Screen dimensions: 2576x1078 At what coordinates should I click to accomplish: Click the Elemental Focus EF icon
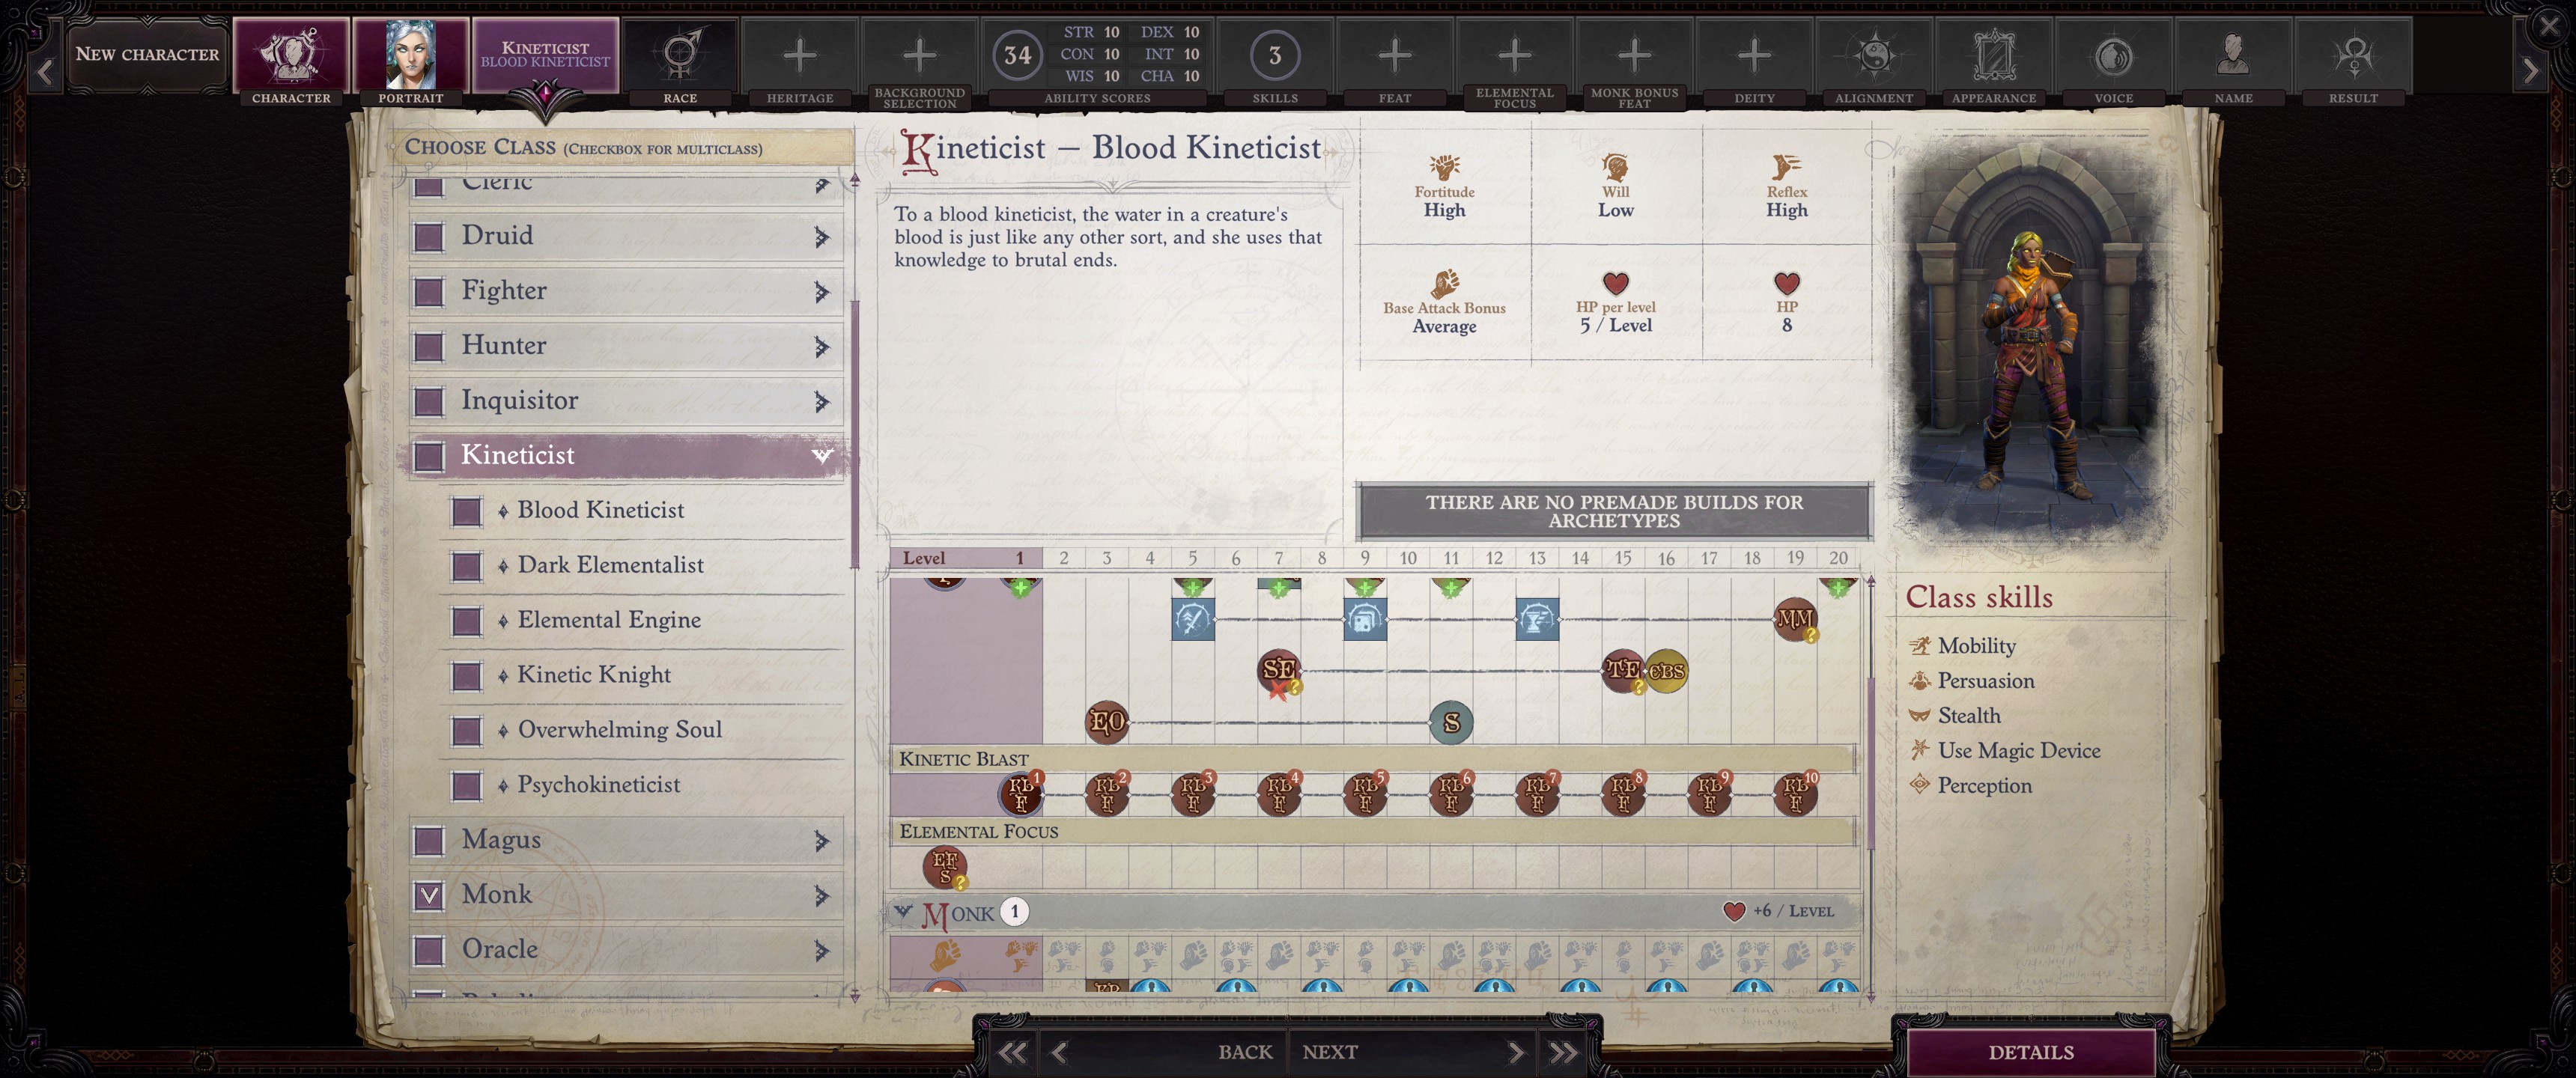click(944, 867)
